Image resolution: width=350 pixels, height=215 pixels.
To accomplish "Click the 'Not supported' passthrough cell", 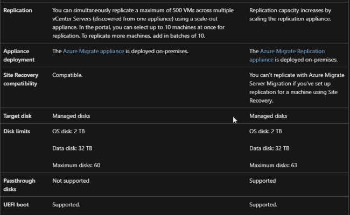I will (x=71, y=181).
